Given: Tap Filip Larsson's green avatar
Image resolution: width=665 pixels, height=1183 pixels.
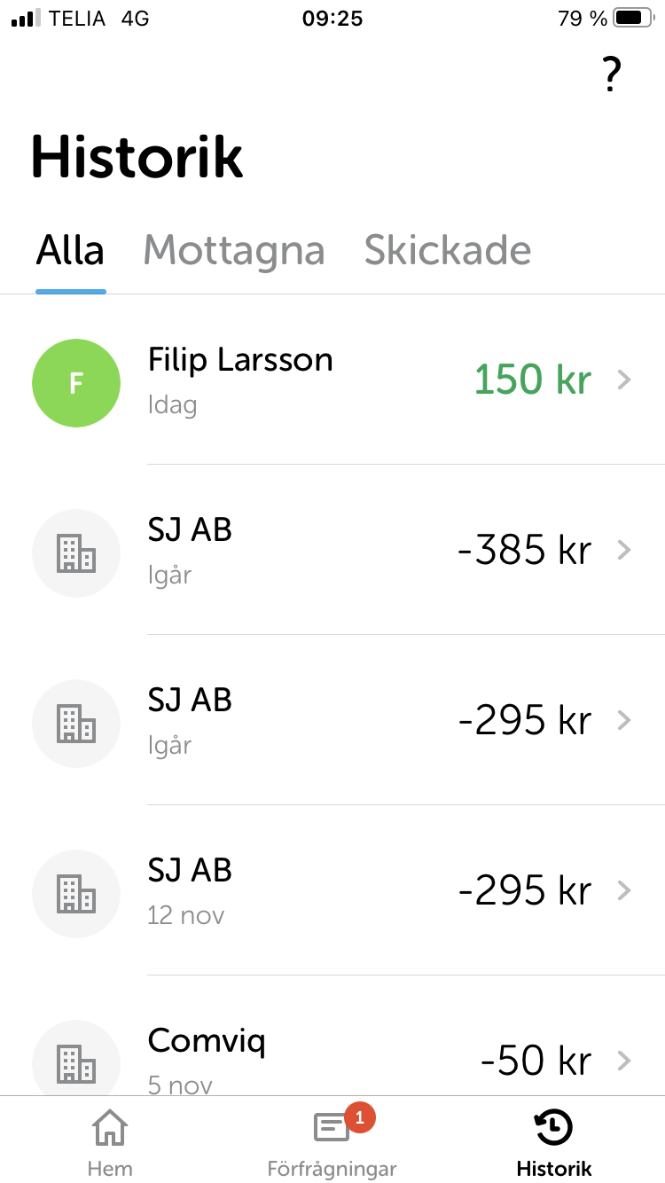Looking at the screenshot, I should [76, 383].
